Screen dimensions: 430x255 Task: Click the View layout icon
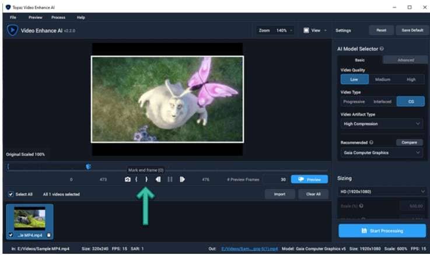point(306,30)
